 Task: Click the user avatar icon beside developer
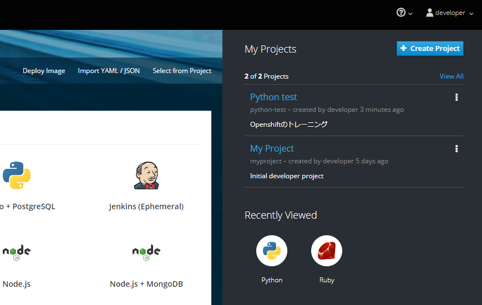click(429, 13)
